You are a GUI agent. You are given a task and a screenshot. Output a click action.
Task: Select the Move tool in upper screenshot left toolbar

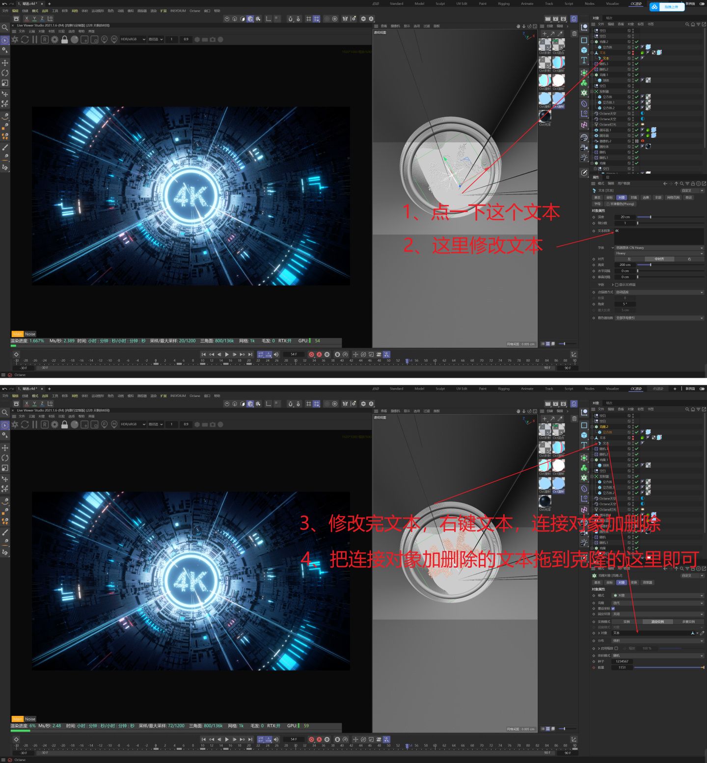5,63
